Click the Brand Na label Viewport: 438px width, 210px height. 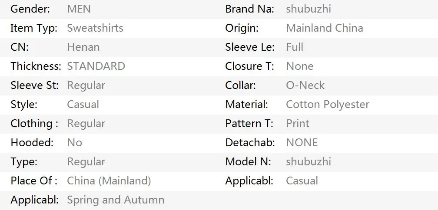pos(250,9)
